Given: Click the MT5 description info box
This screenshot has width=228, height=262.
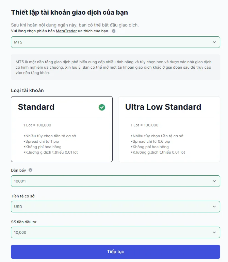Looking at the screenshot, I should tap(115, 67).
